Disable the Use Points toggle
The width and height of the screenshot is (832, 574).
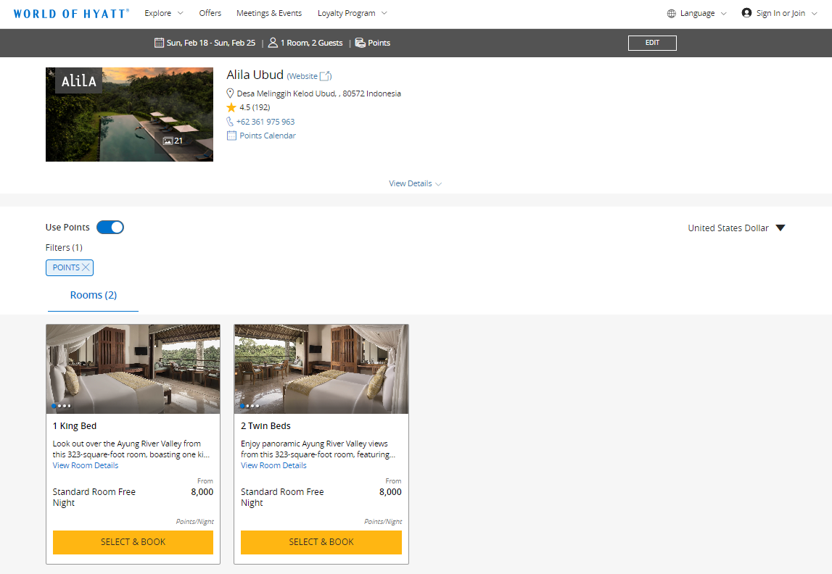pos(110,227)
